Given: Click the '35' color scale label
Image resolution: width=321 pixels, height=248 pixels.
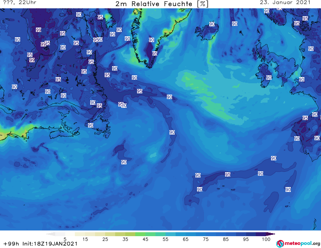Looking at the screenshot, I should pos(125,239).
